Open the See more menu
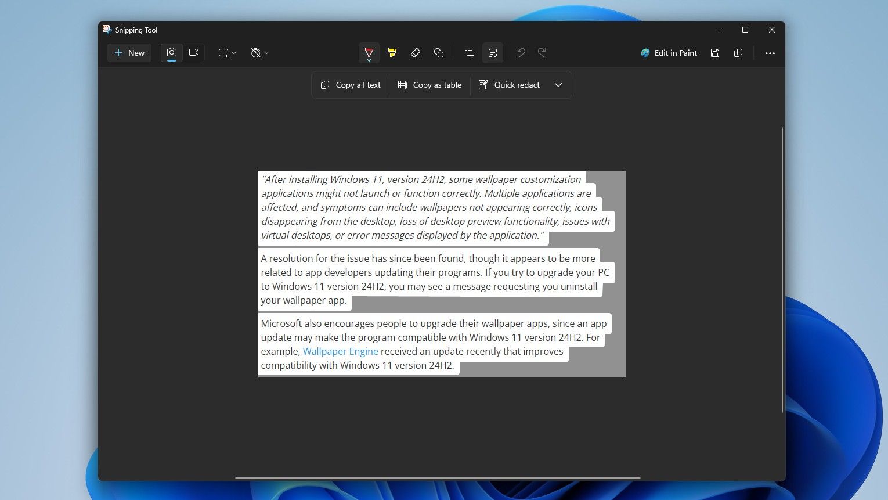The image size is (888, 500). pos(770,53)
